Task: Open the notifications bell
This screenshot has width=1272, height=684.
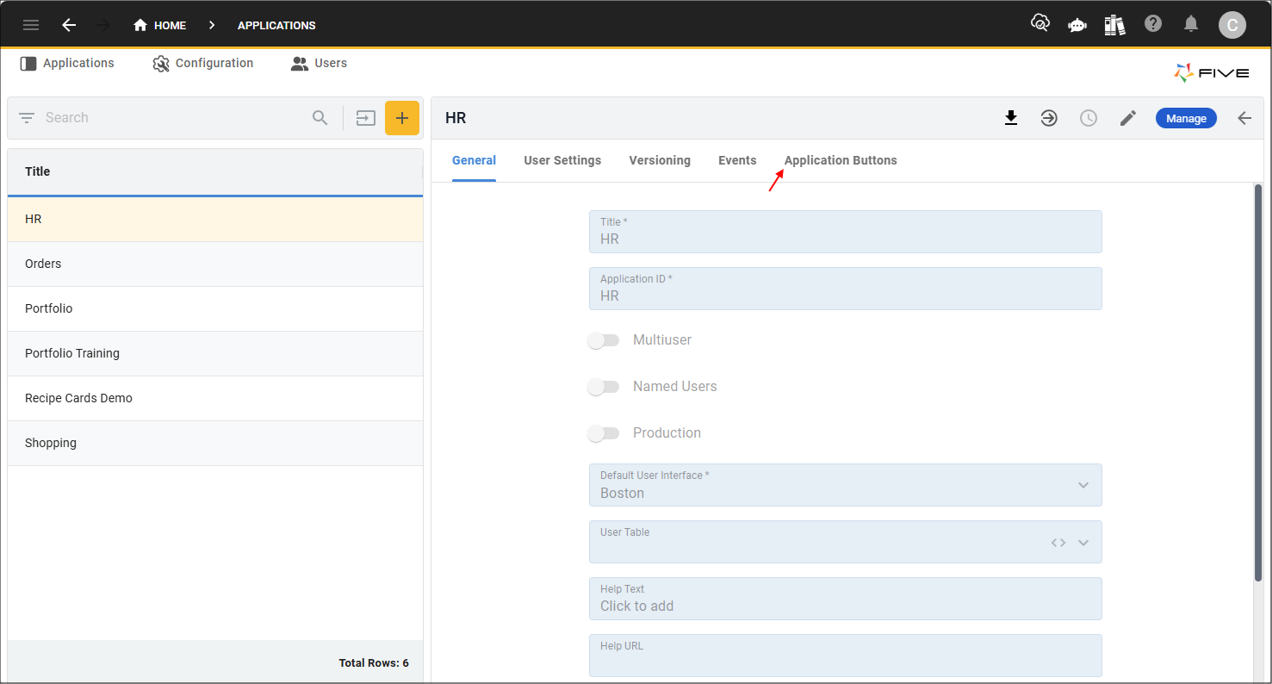Action: (1191, 24)
